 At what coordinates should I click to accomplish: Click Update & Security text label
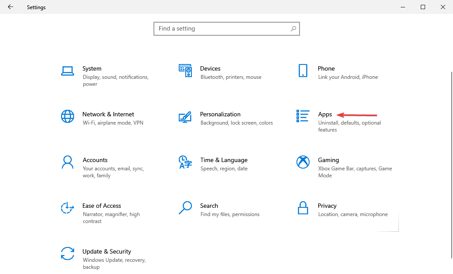(107, 251)
